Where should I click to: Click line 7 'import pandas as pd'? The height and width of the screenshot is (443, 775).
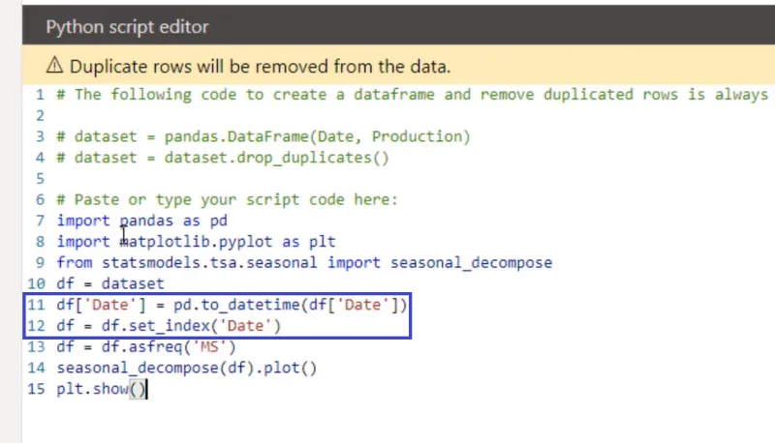(x=142, y=221)
